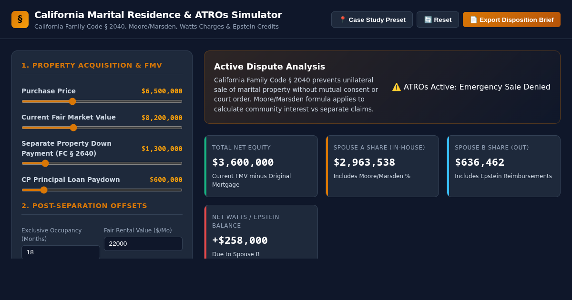Adjust the CP Principal Loan Paydown slider
Screen dimensions: 572x300
click(102, 190)
